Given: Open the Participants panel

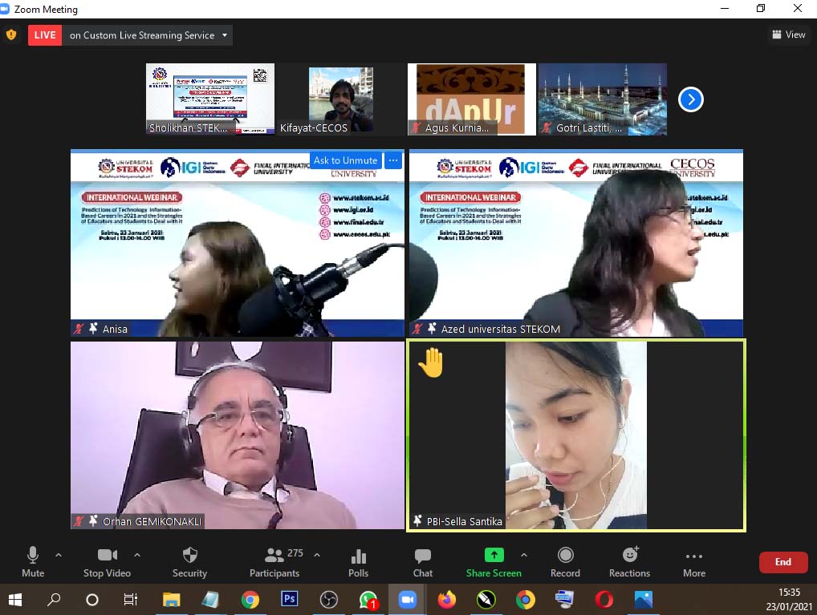Looking at the screenshot, I should (274, 561).
